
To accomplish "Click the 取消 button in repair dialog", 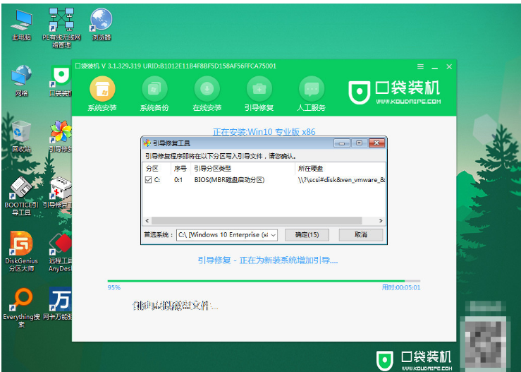I will pos(361,235).
